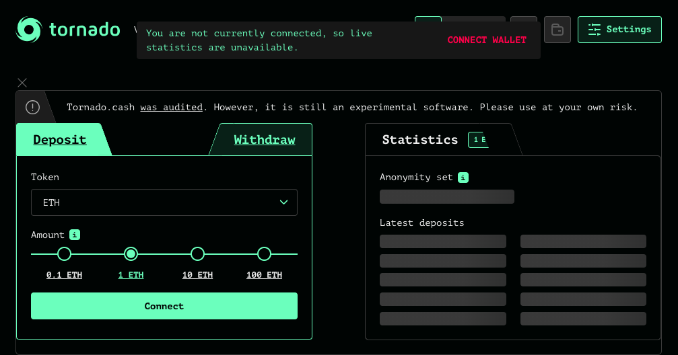Click the 'not currently connected' notification message
This screenshot has height=355, width=678.
(x=259, y=40)
